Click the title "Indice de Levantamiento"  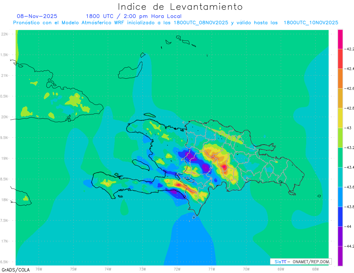pos(180,7)
